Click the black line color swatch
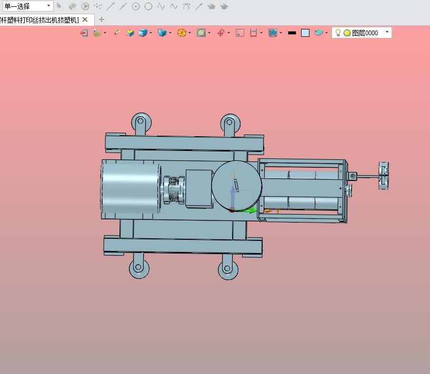The width and height of the screenshot is (430, 374). (292, 33)
